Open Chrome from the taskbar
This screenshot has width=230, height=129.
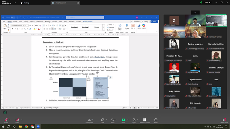click(26, 126)
